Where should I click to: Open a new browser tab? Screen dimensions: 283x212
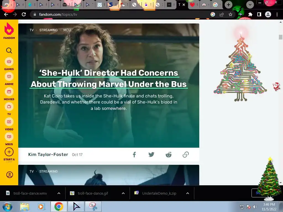tap(229, 5)
